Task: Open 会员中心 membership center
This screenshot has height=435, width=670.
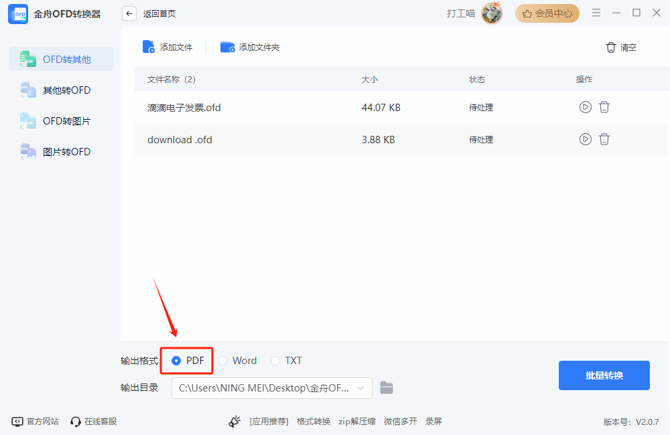Action: [x=547, y=13]
